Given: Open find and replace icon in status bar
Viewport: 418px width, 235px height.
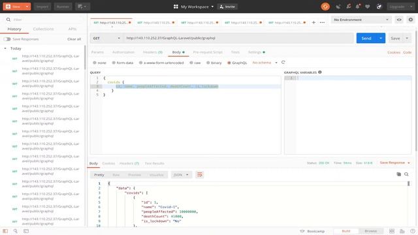Looking at the screenshot, I should 16,231.
